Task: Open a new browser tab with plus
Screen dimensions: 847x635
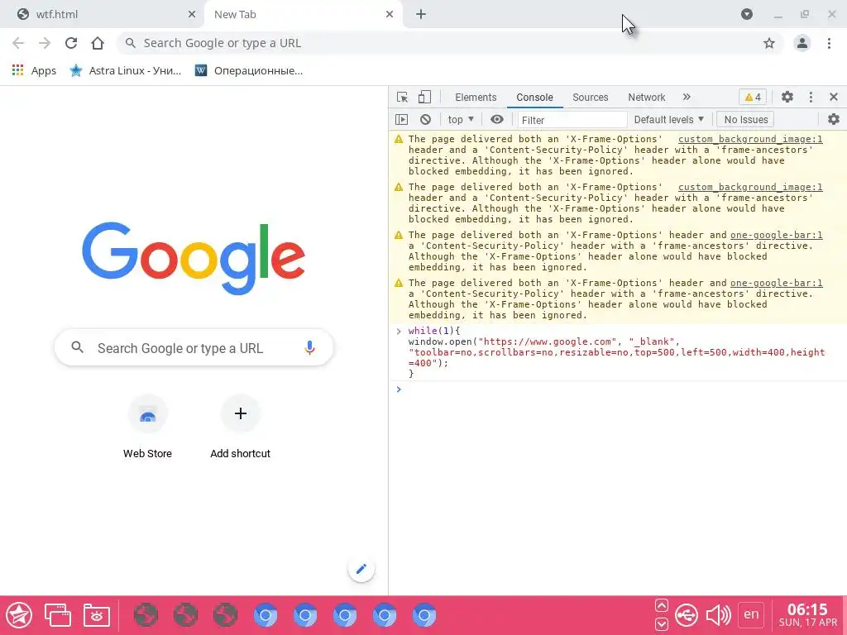Action: (x=421, y=15)
